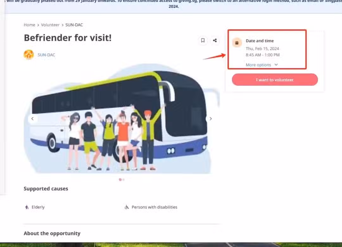This screenshot has width=342, height=247.
Task: Click I want to volunteer button
Action: [x=275, y=80]
